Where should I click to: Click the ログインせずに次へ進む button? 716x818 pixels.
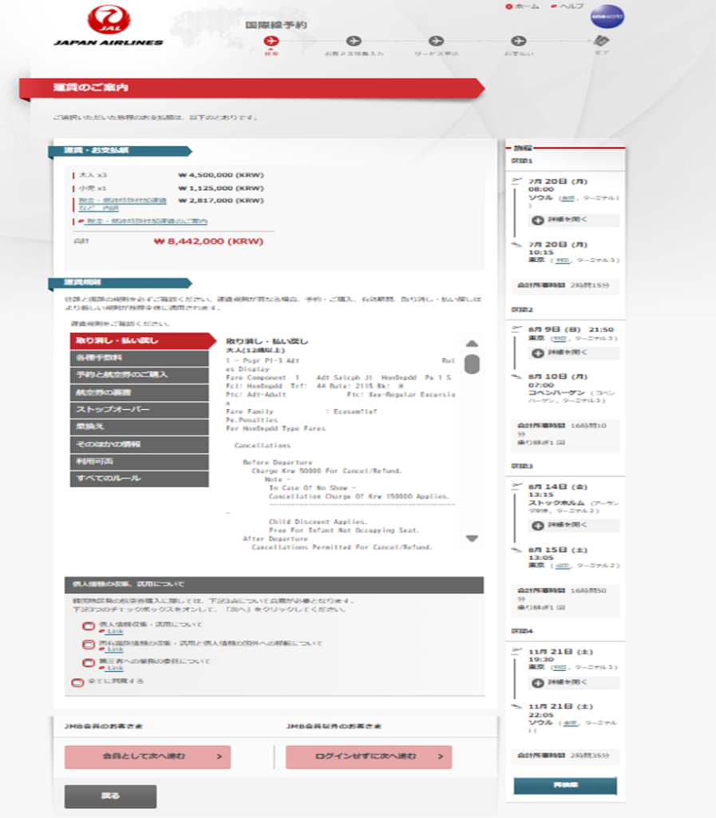369,756
